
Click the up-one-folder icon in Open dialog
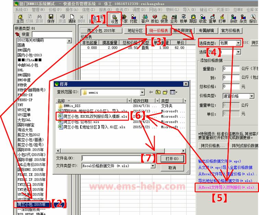158,92
